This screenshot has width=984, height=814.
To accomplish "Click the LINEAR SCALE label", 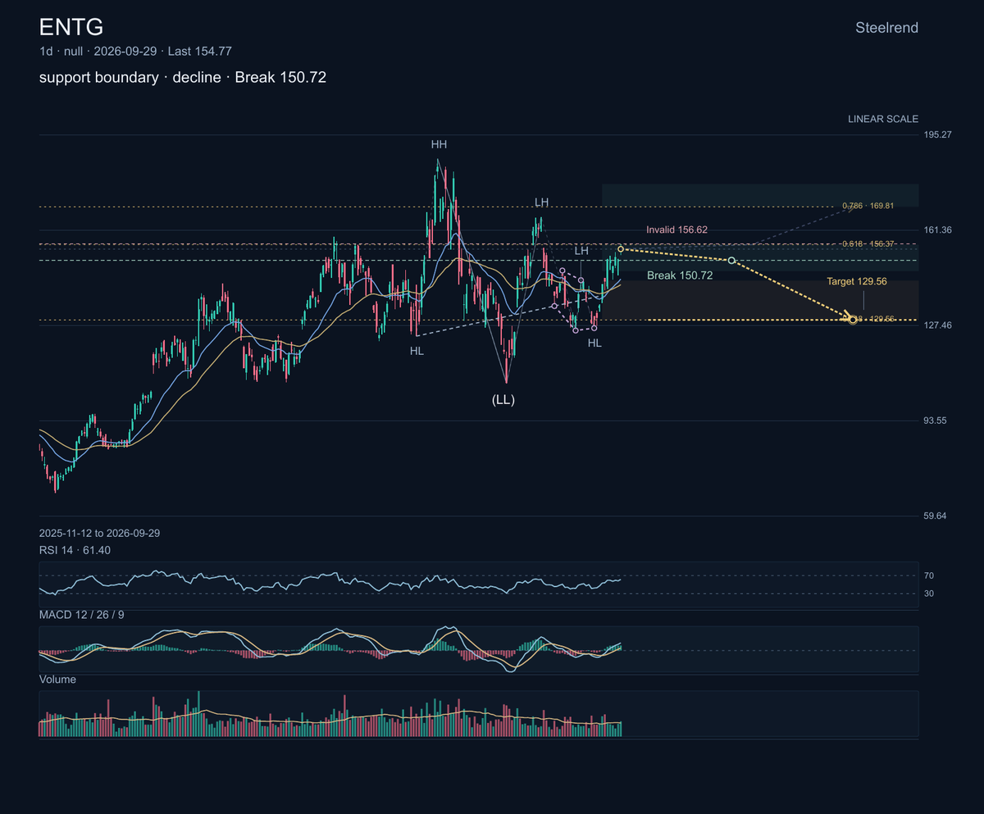I will click(x=883, y=119).
